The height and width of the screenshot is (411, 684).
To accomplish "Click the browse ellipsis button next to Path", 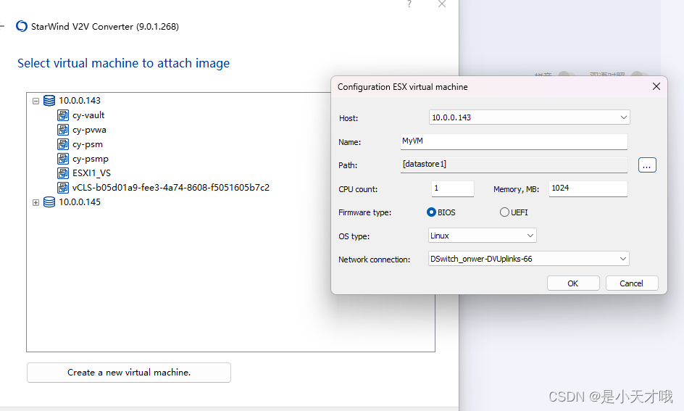I will 647,165.
